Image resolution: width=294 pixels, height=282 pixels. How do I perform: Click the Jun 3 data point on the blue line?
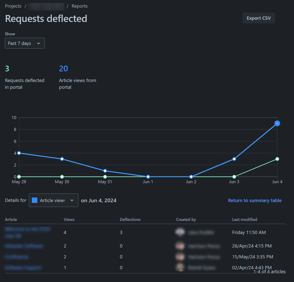pos(234,159)
